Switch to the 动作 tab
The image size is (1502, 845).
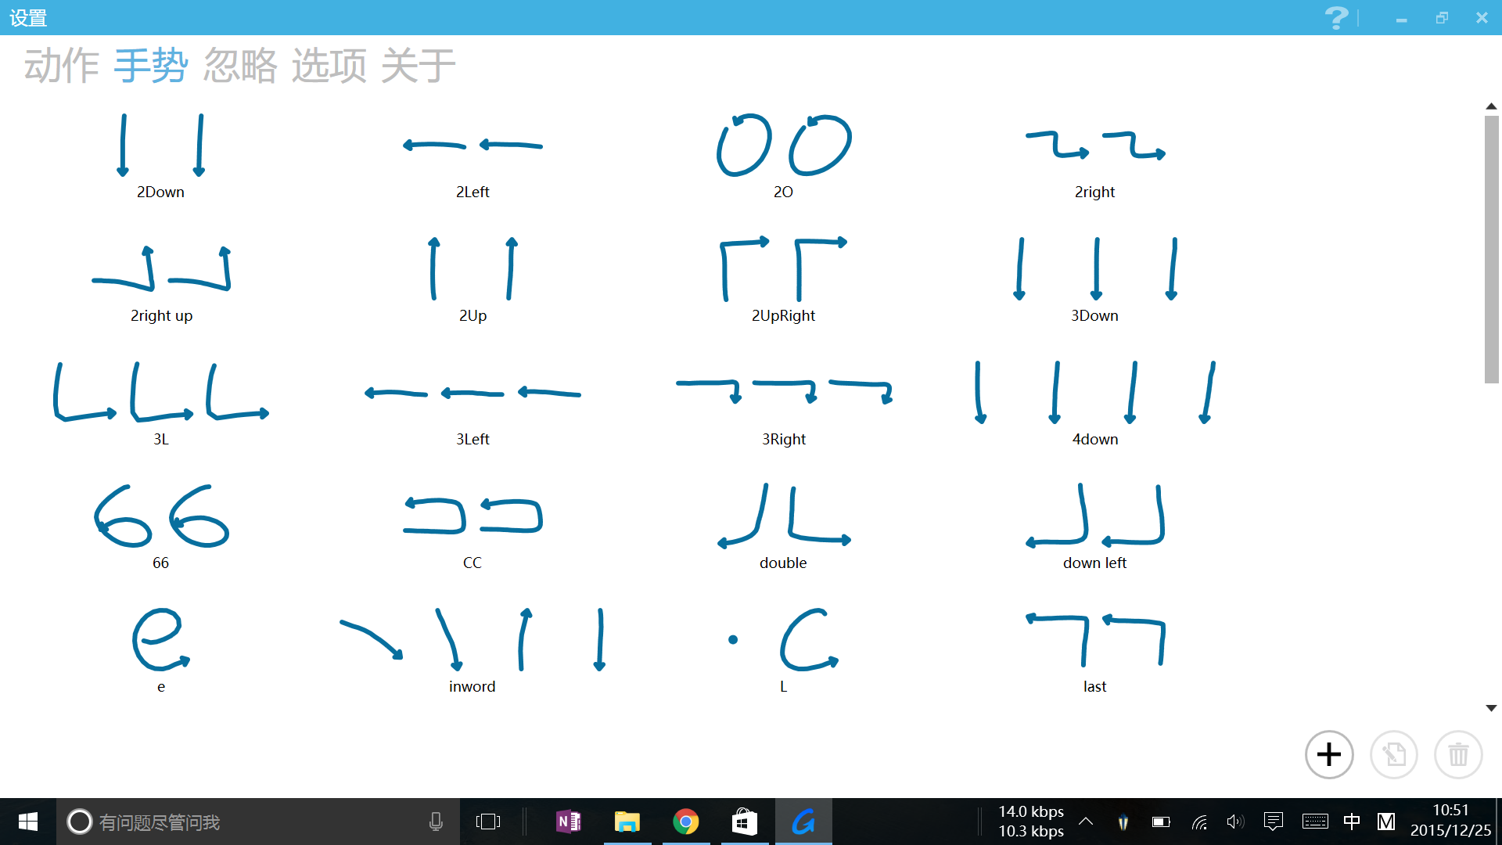pos(60,66)
